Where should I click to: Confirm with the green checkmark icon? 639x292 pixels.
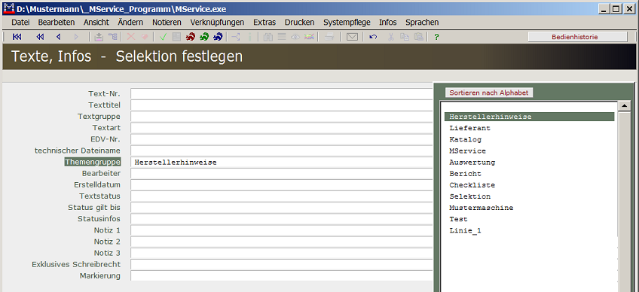[163, 37]
